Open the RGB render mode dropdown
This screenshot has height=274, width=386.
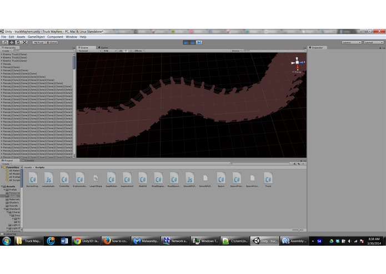(110, 50)
